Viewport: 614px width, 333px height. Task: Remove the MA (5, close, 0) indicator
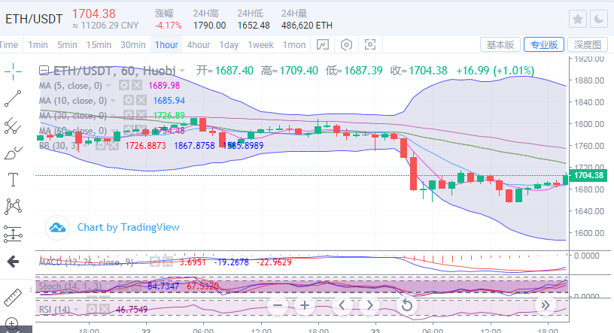click(137, 85)
